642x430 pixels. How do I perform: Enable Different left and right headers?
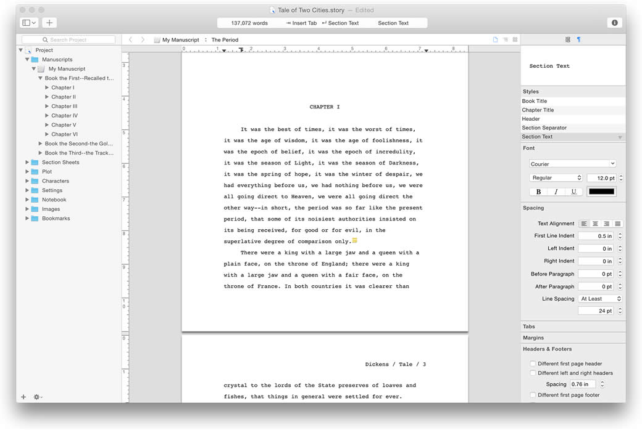pos(533,373)
